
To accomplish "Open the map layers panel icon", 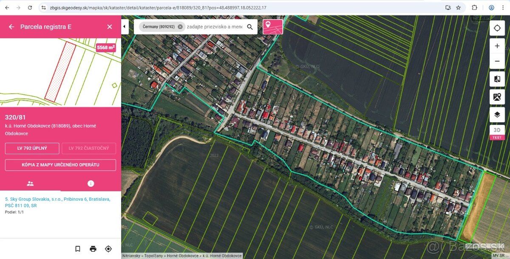I will tap(497, 115).
